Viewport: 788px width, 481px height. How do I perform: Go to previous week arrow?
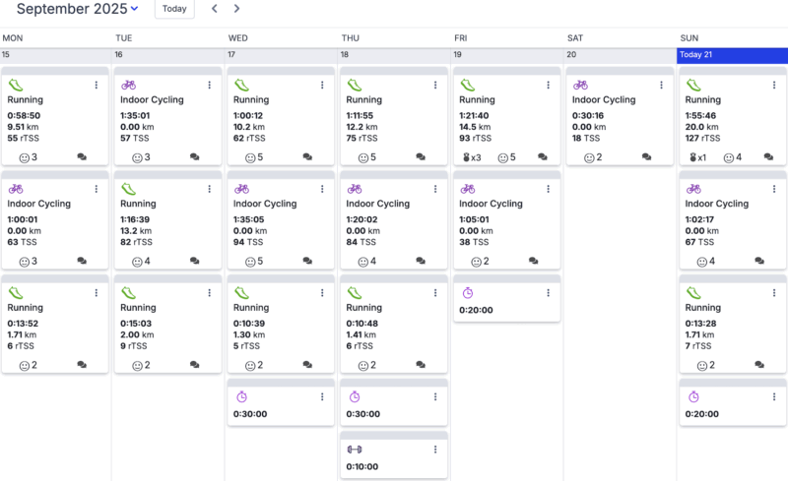(215, 9)
